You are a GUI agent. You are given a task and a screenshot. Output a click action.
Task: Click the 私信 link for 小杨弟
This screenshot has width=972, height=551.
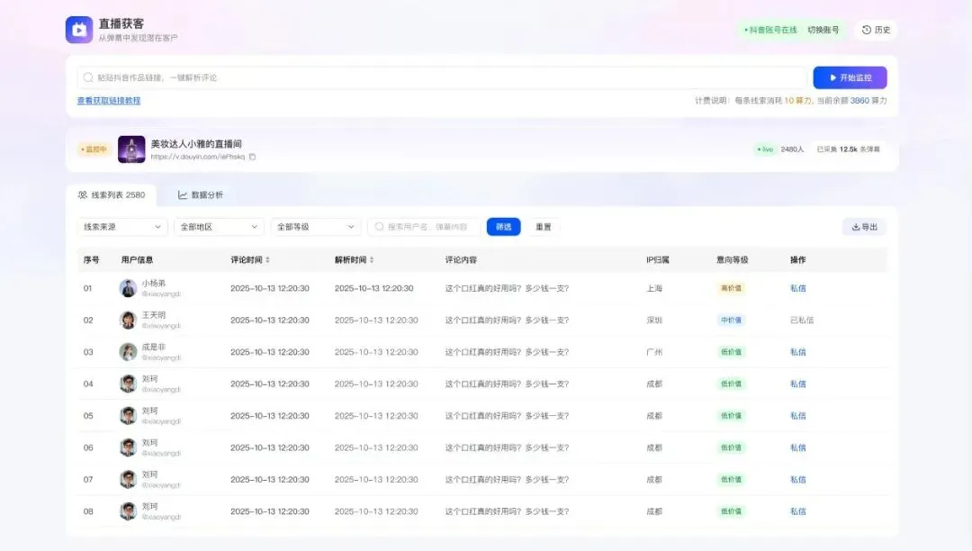click(x=797, y=288)
